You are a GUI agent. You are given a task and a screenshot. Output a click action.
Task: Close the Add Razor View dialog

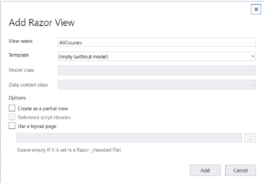click(256, 9)
